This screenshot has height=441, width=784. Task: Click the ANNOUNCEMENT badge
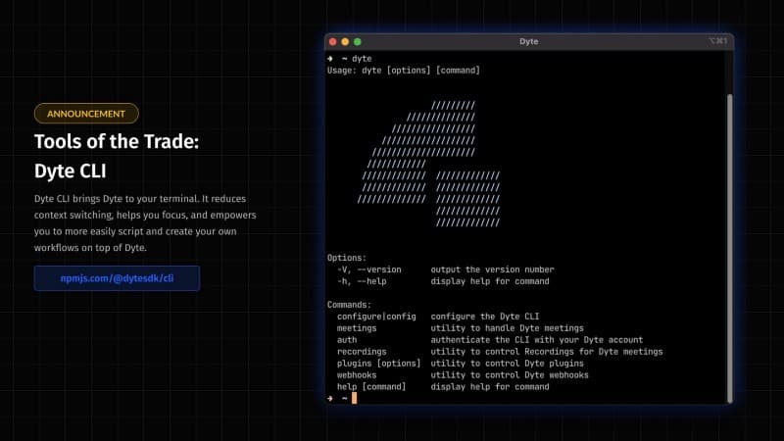click(x=86, y=113)
